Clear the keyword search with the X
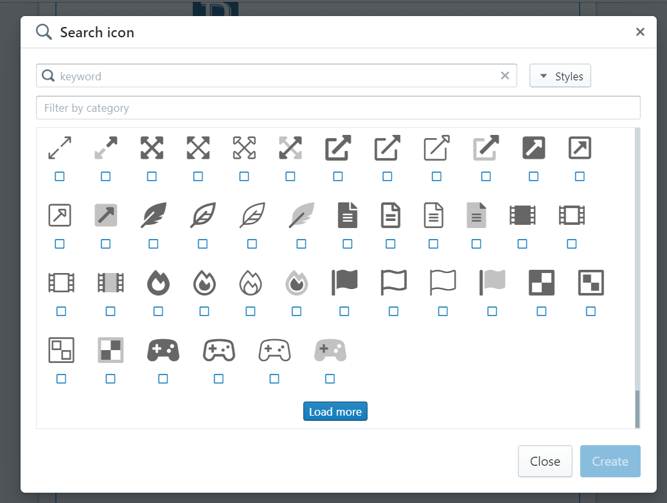The width and height of the screenshot is (667, 503). [x=505, y=76]
